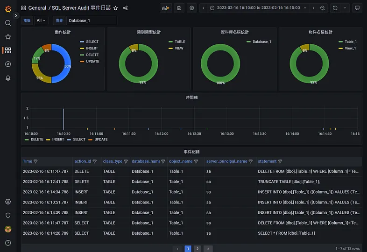Go to page 2 of the table
Screen dimensions: 367x252
click(198, 248)
